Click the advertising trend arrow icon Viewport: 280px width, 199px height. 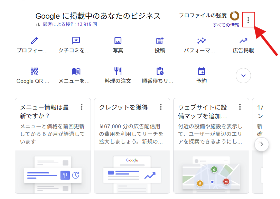pyautogui.click(x=243, y=41)
